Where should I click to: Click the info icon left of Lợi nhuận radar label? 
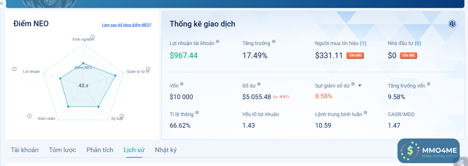[14, 69]
